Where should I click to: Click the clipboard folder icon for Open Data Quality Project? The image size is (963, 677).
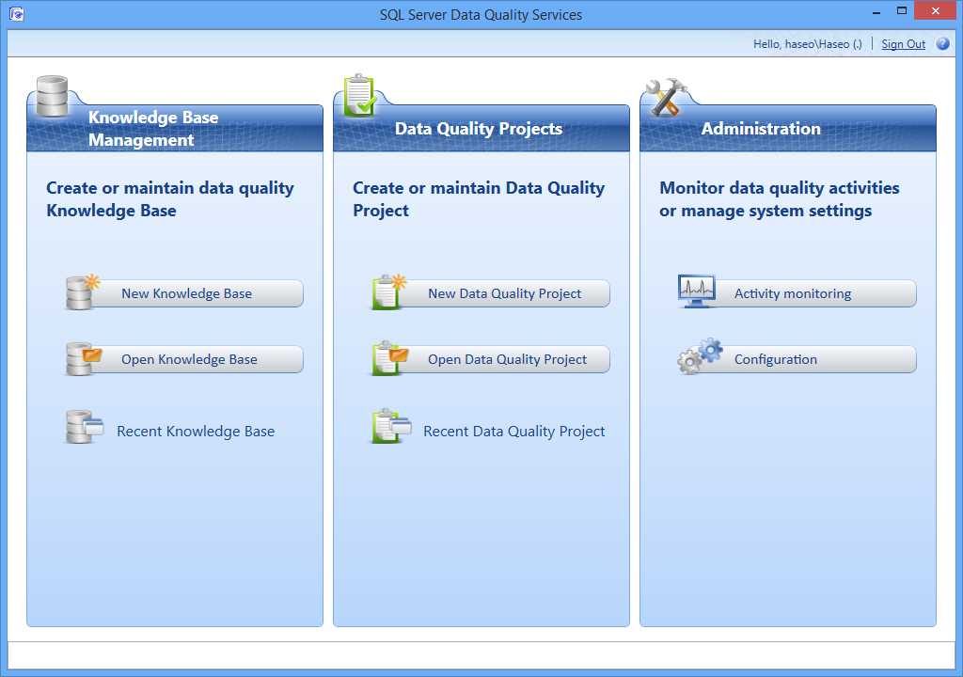coord(390,358)
